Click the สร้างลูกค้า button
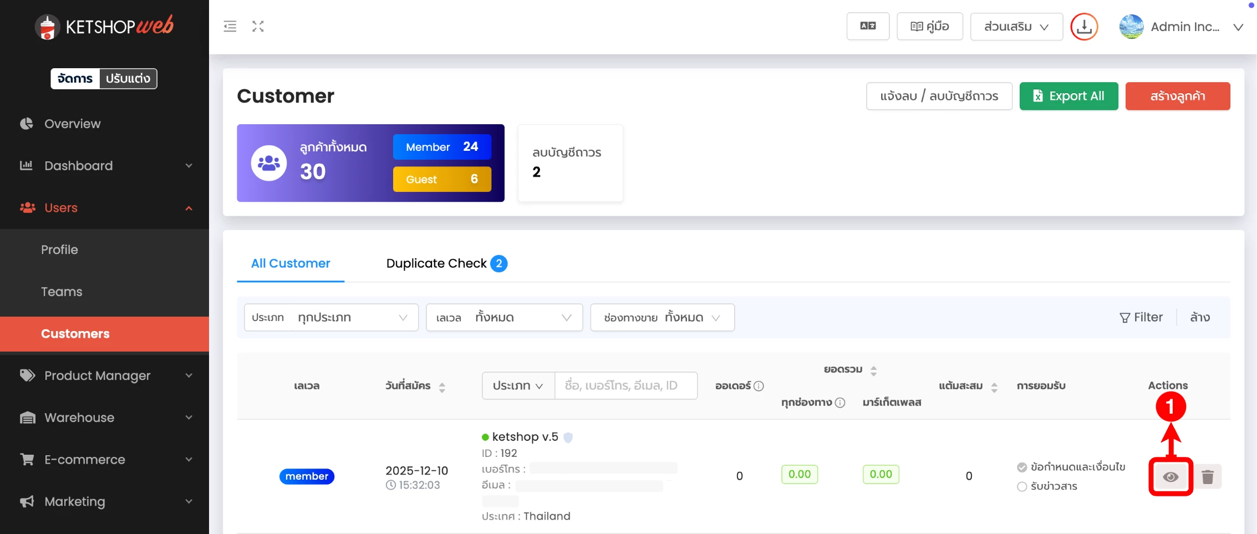 [1177, 96]
